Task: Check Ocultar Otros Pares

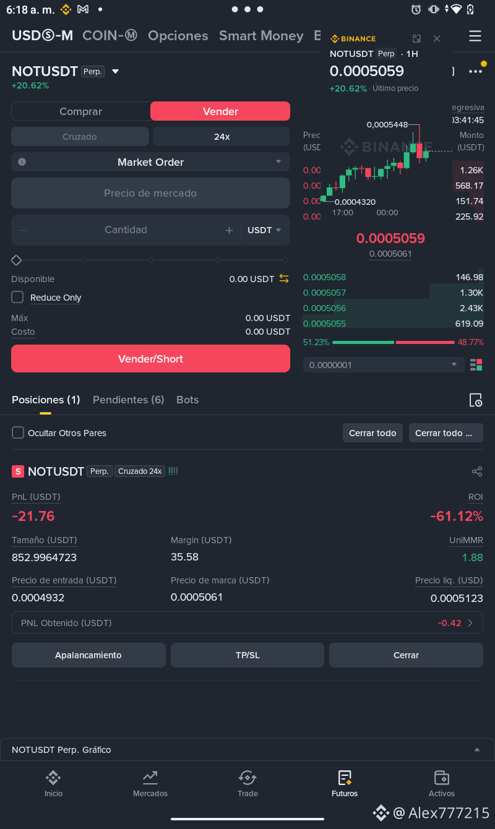Action: pos(18,432)
